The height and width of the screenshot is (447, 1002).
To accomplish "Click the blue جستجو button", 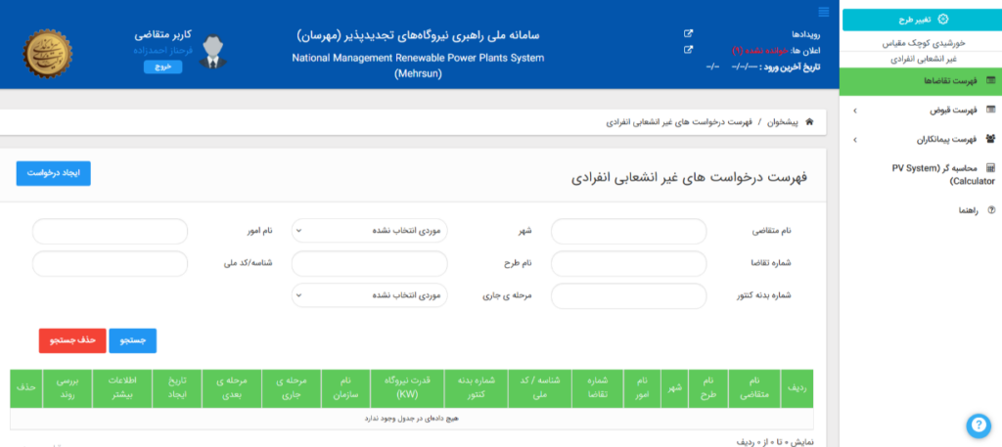I will pos(133,341).
